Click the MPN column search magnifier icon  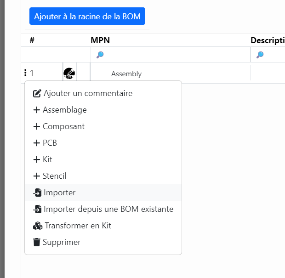pyautogui.click(x=100, y=55)
